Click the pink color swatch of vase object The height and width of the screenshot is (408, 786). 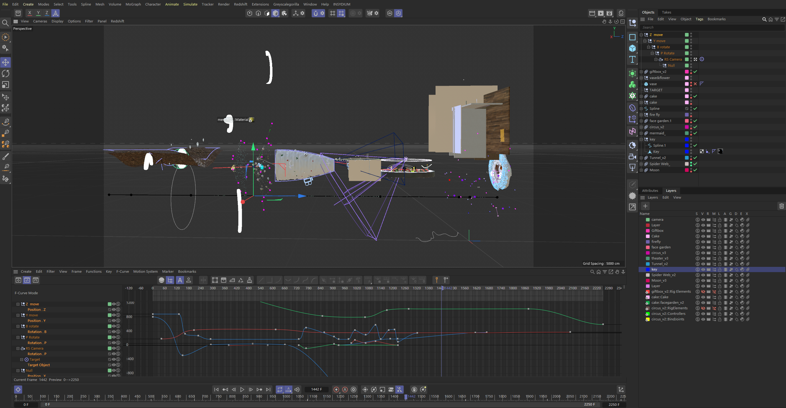click(x=686, y=84)
